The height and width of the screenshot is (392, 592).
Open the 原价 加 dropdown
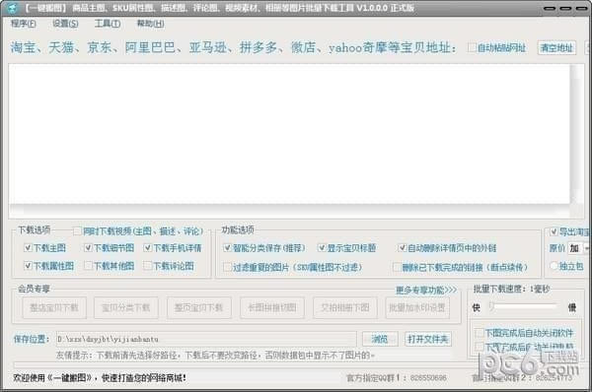coord(579,248)
